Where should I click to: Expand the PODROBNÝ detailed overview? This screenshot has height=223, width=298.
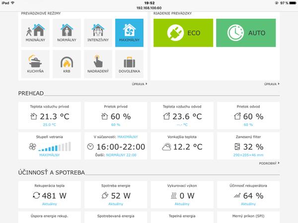[270, 163]
